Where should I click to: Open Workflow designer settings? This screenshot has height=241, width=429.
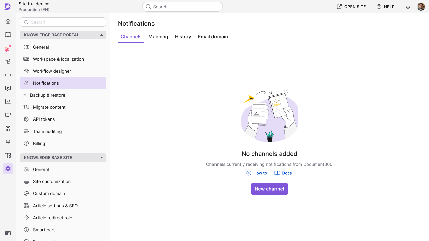pos(63,71)
